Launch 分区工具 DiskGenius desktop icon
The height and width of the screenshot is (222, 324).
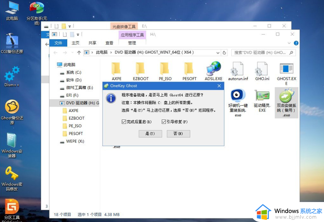tap(12, 210)
